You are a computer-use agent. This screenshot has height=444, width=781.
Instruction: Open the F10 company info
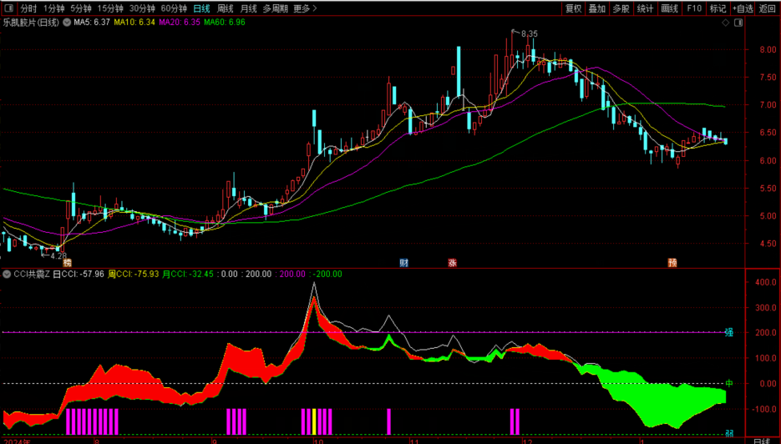[694, 8]
